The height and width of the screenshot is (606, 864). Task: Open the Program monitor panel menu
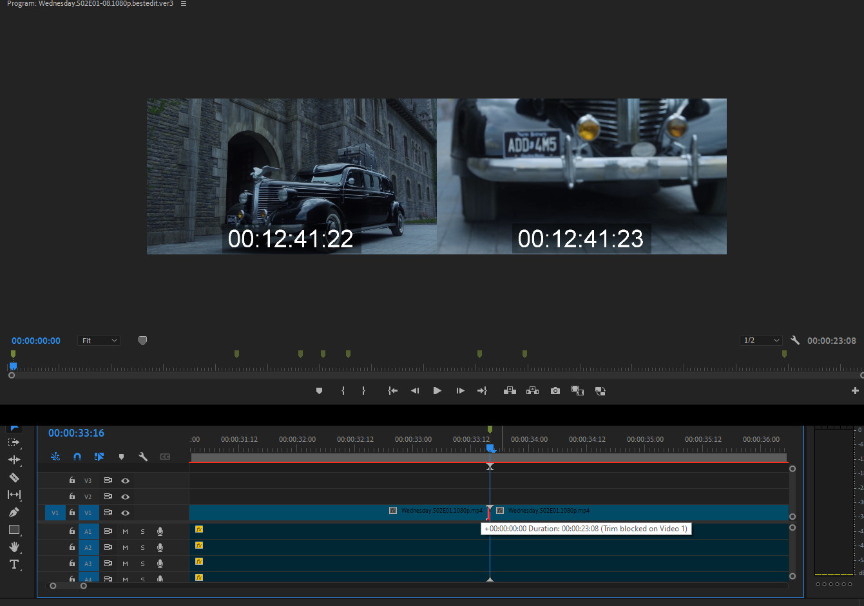click(x=184, y=4)
